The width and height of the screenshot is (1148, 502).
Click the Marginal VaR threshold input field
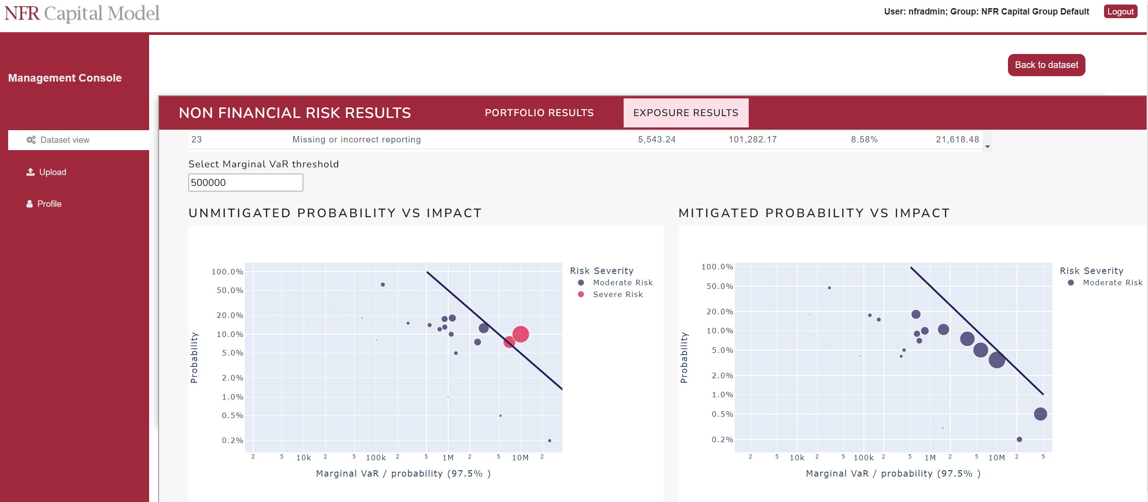[x=246, y=182]
